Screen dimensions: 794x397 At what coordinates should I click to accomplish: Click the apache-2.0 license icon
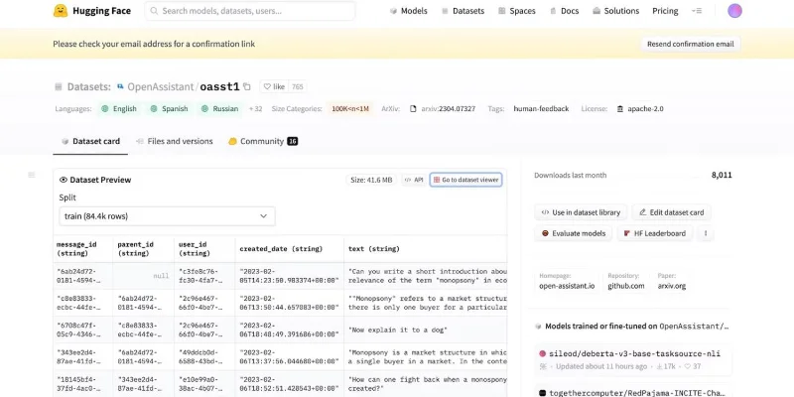620,109
